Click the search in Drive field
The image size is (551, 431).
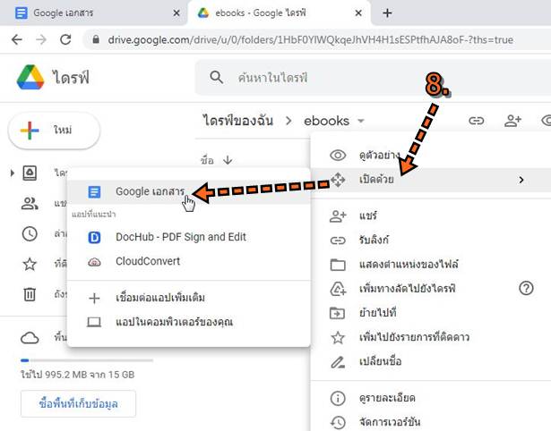click(373, 78)
